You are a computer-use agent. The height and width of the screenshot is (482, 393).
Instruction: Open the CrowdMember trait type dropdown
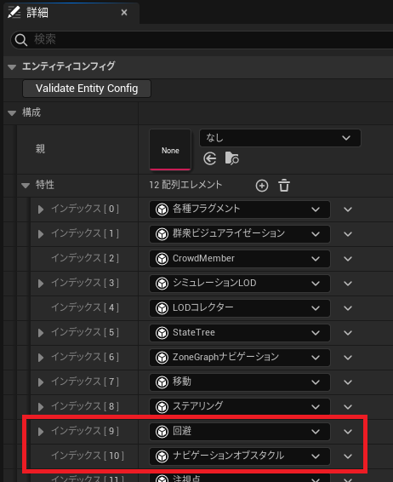(240, 259)
